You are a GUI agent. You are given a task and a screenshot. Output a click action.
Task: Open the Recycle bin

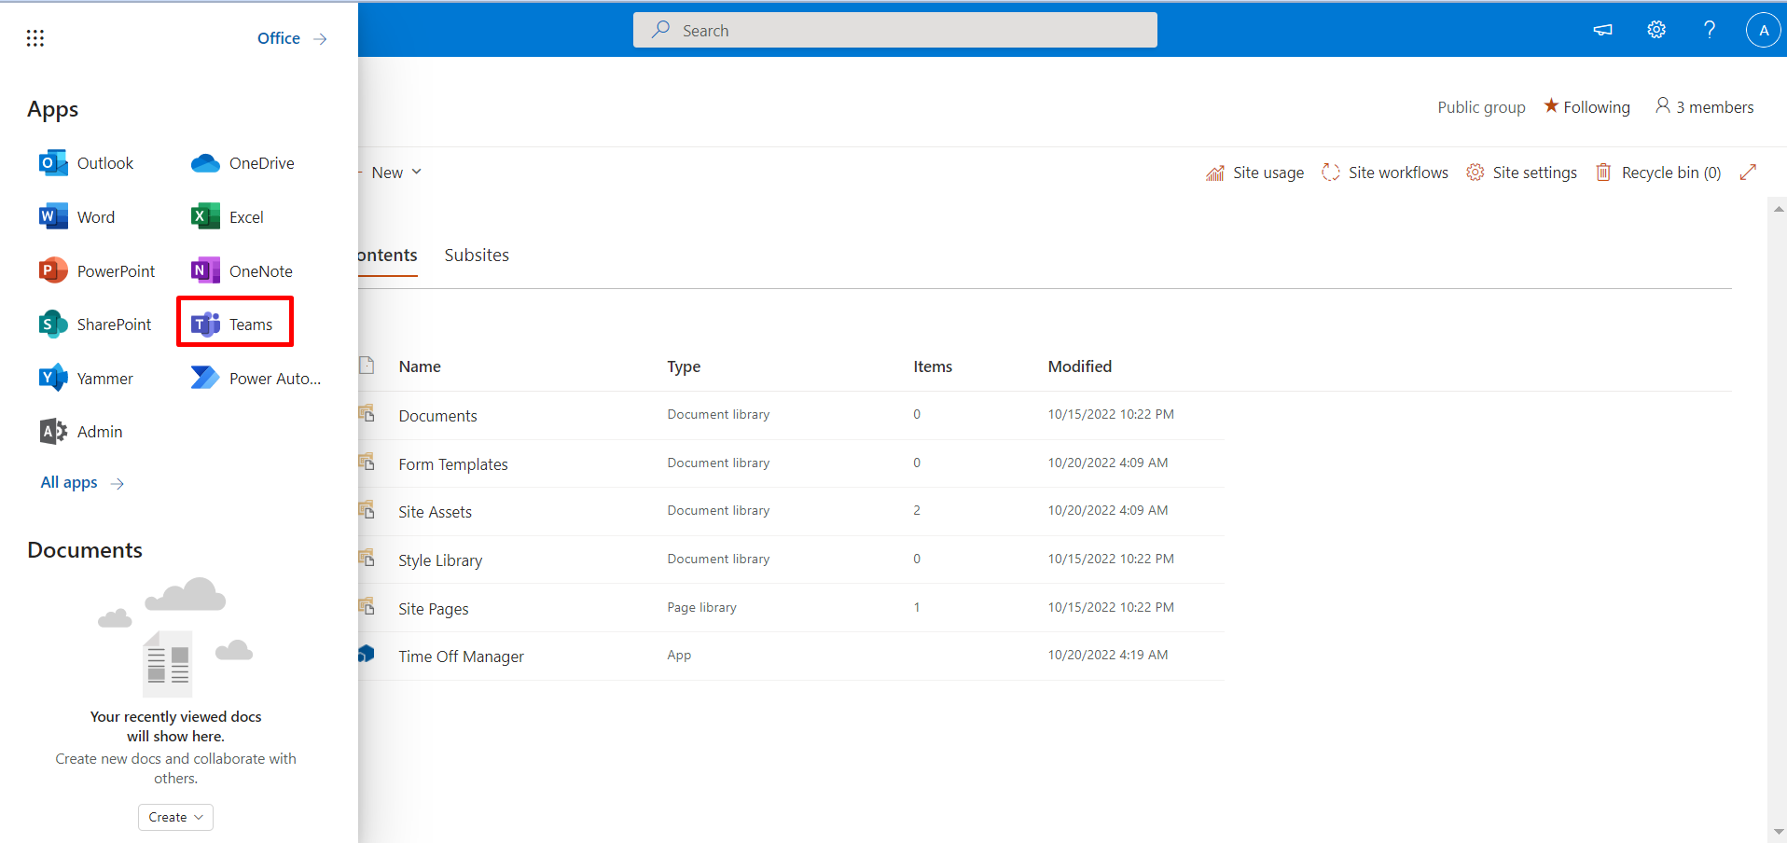click(1658, 173)
